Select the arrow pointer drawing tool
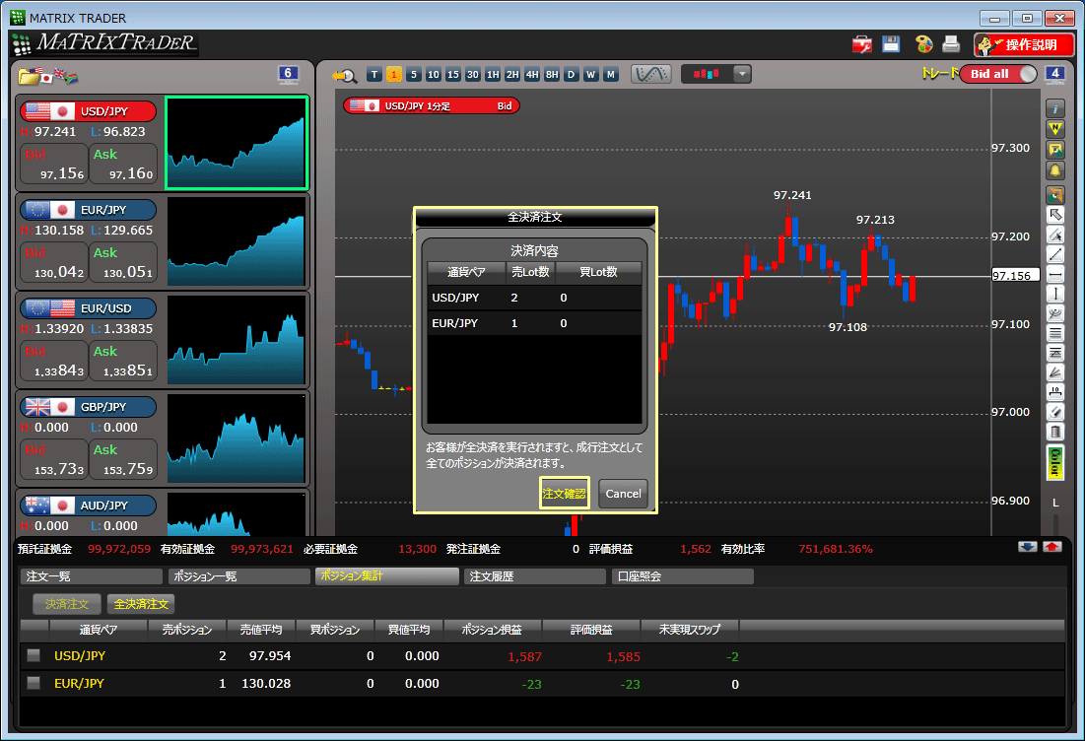Image resolution: width=1085 pixels, height=741 pixels. [1054, 215]
